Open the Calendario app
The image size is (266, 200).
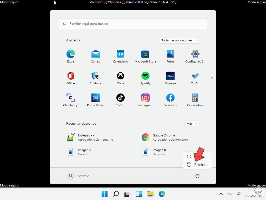click(x=121, y=56)
